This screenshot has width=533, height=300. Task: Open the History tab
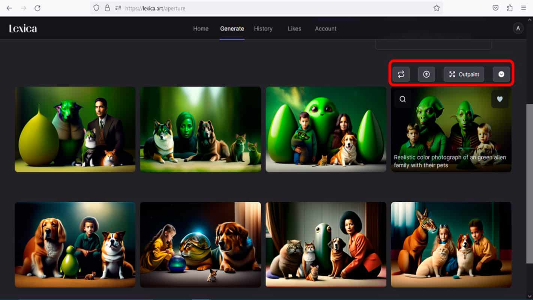(x=263, y=28)
